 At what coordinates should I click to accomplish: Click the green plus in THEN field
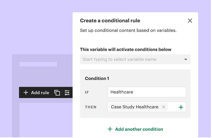pyautogui.click(x=181, y=107)
